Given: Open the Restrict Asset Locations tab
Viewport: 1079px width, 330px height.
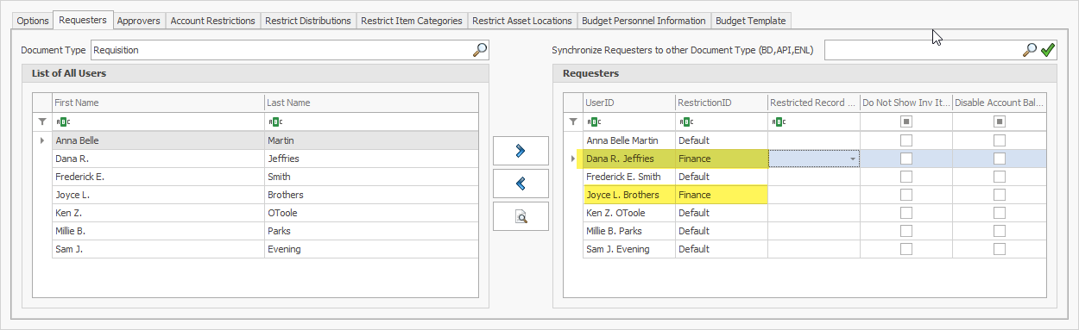Looking at the screenshot, I should tap(522, 20).
